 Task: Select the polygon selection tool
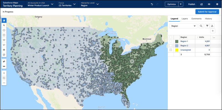click(4, 40)
